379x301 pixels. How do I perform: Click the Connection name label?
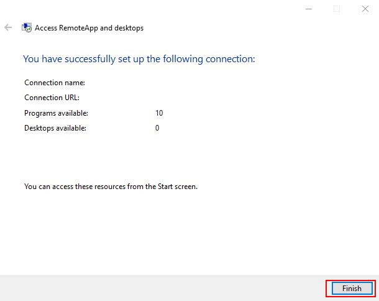click(x=55, y=83)
